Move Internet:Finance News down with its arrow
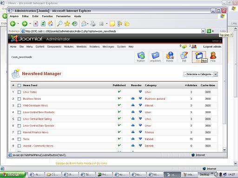This screenshot has width=238, height=178. [x=140, y=132]
